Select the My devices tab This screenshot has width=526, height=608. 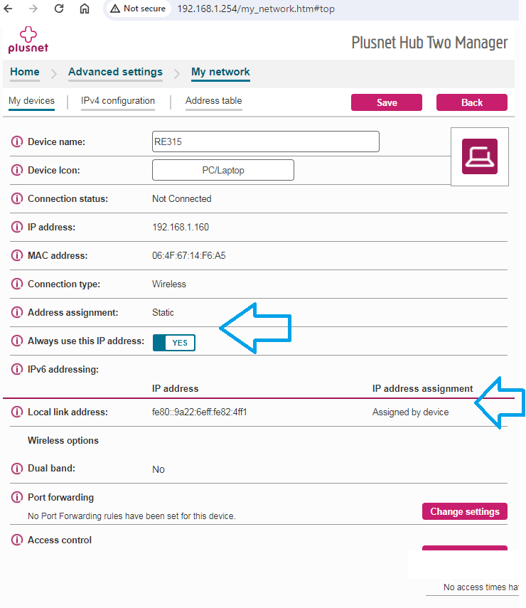coord(31,102)
